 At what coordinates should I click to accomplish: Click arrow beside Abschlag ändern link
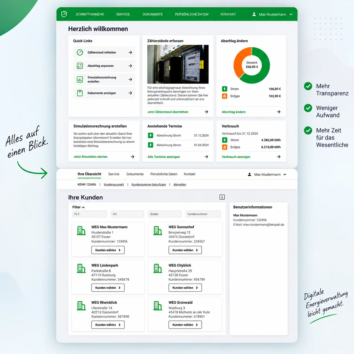click(x=279, y=112)
